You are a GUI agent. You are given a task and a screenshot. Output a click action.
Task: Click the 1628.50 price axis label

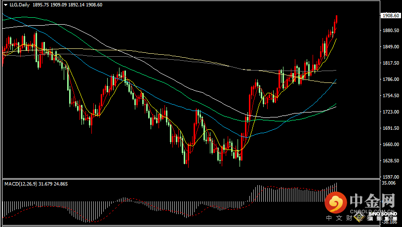(390, 161)
